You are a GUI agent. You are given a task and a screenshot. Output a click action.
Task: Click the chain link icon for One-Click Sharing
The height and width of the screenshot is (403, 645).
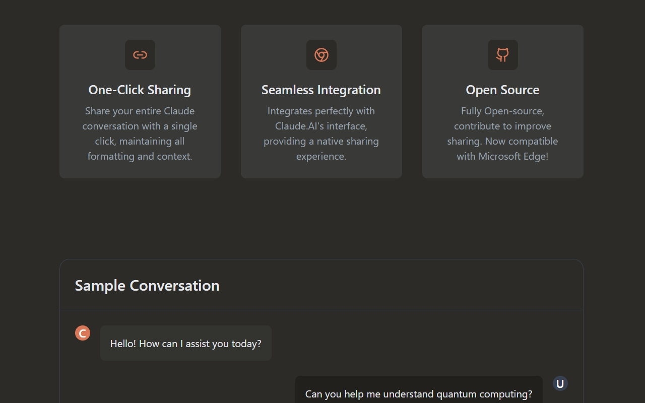[140, 55]
